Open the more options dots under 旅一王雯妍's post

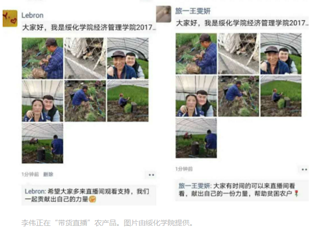304,170
